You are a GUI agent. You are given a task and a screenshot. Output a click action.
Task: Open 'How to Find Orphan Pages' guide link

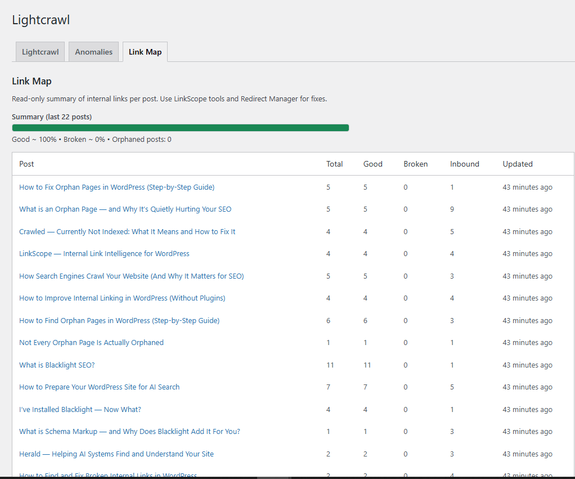point(119,320)
